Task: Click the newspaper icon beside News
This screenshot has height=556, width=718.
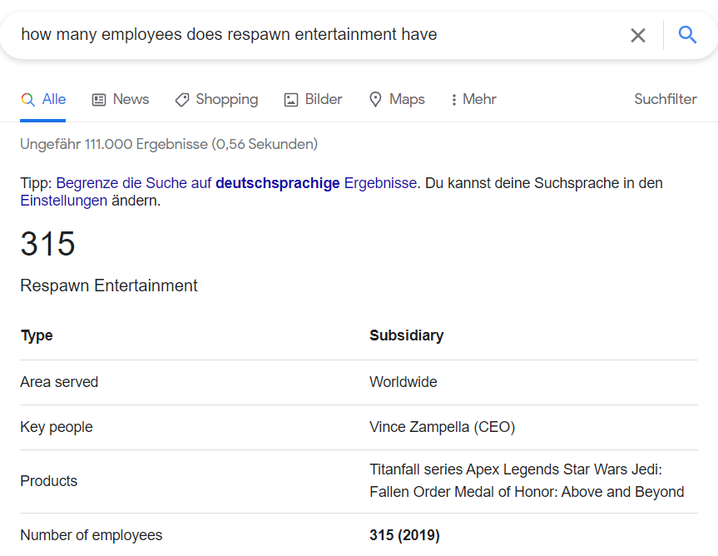Action: (x=99, y=100)
